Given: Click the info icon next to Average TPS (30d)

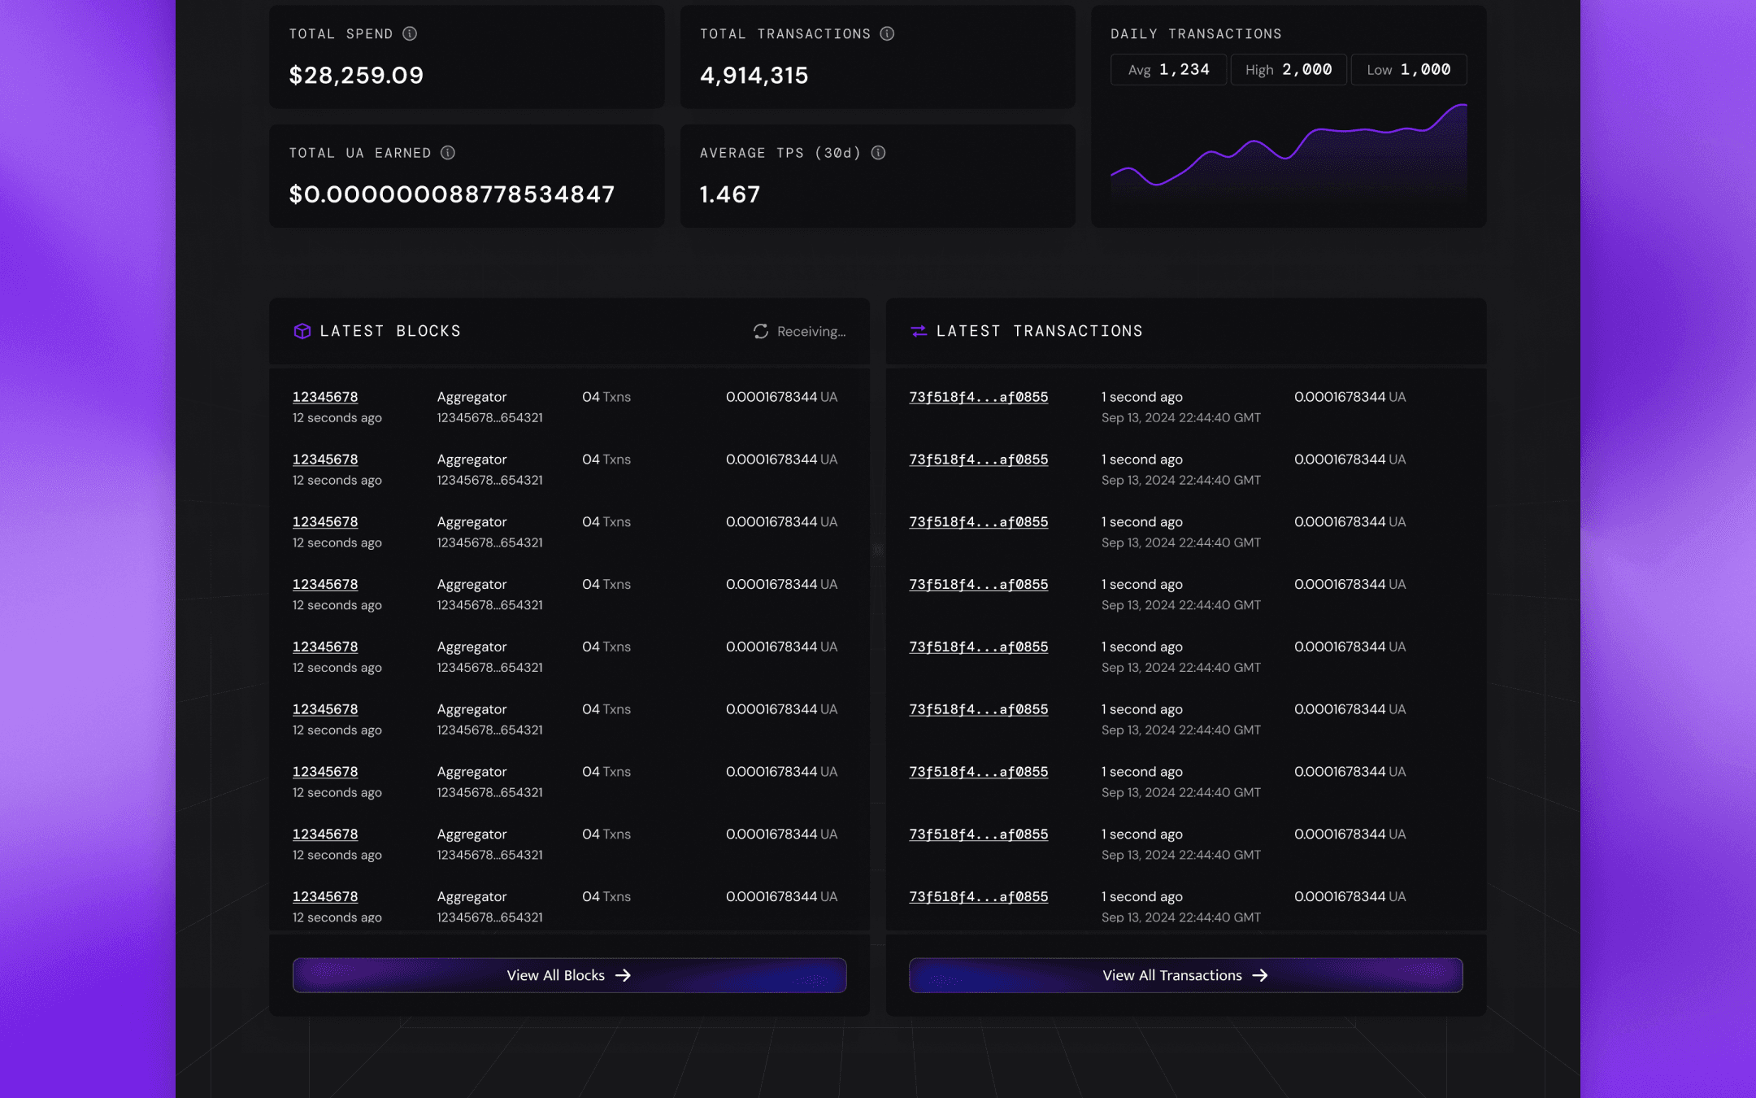Looking at the screenshot, I should [878, 153].
